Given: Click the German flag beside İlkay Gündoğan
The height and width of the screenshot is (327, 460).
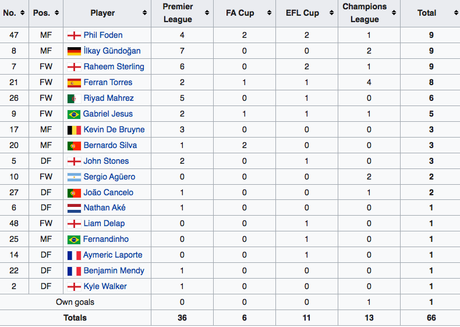Looking at the screenshot, I should pyautogui.click(x=74, y=51).
